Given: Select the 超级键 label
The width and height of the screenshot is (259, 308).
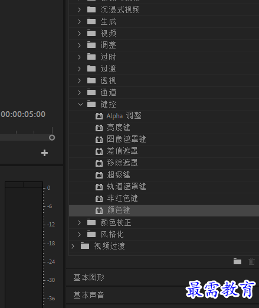Looking at the screenshot, I should click(x=119, y=175).
